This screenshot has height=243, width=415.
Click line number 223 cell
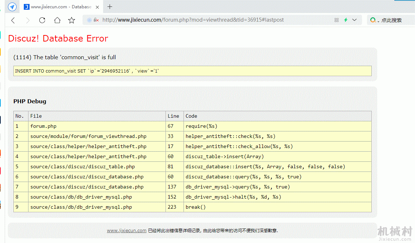coord(175,207)
